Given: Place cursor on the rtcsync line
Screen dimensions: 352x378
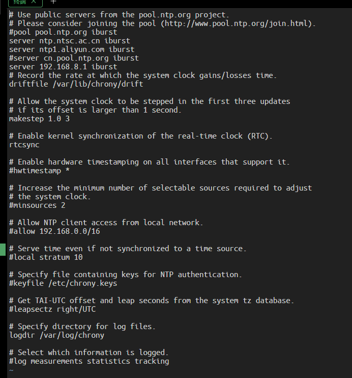Looking at the screenshot, I should [24, 145].
